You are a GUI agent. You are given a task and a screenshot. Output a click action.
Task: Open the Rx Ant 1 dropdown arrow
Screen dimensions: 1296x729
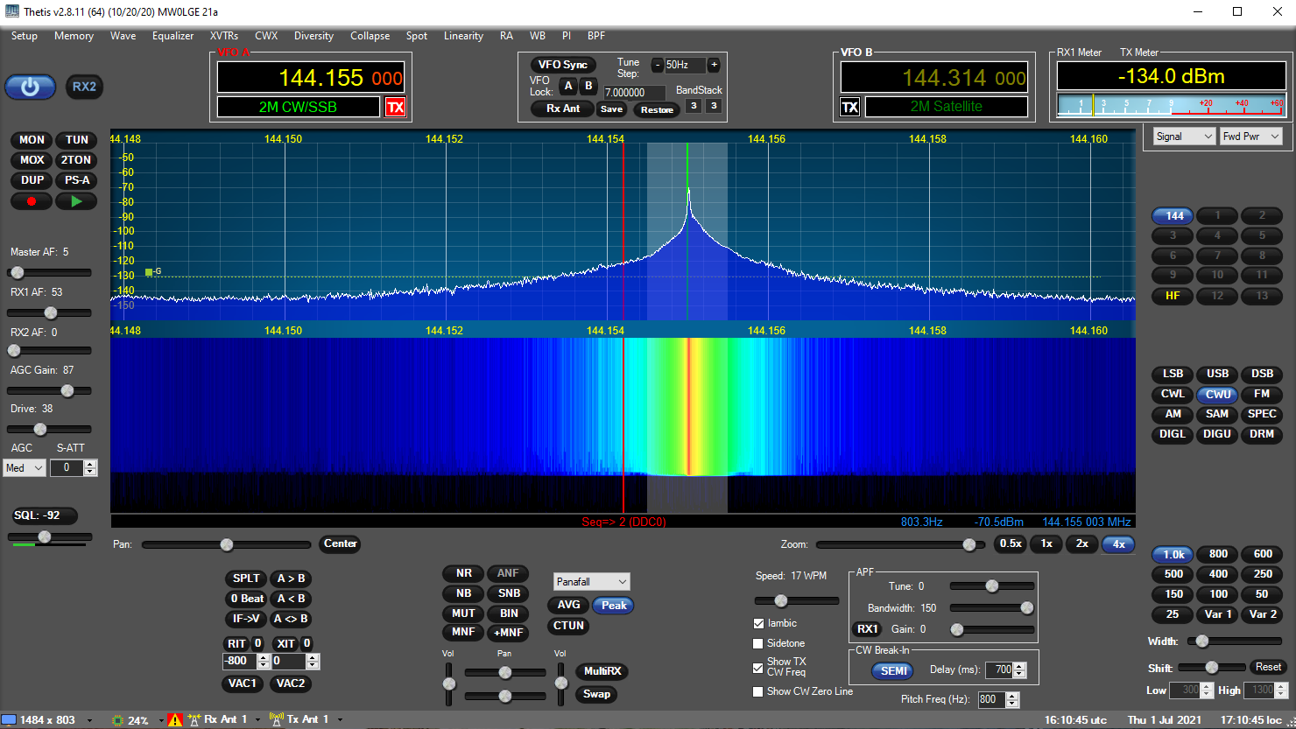click(x=257, y=720)
